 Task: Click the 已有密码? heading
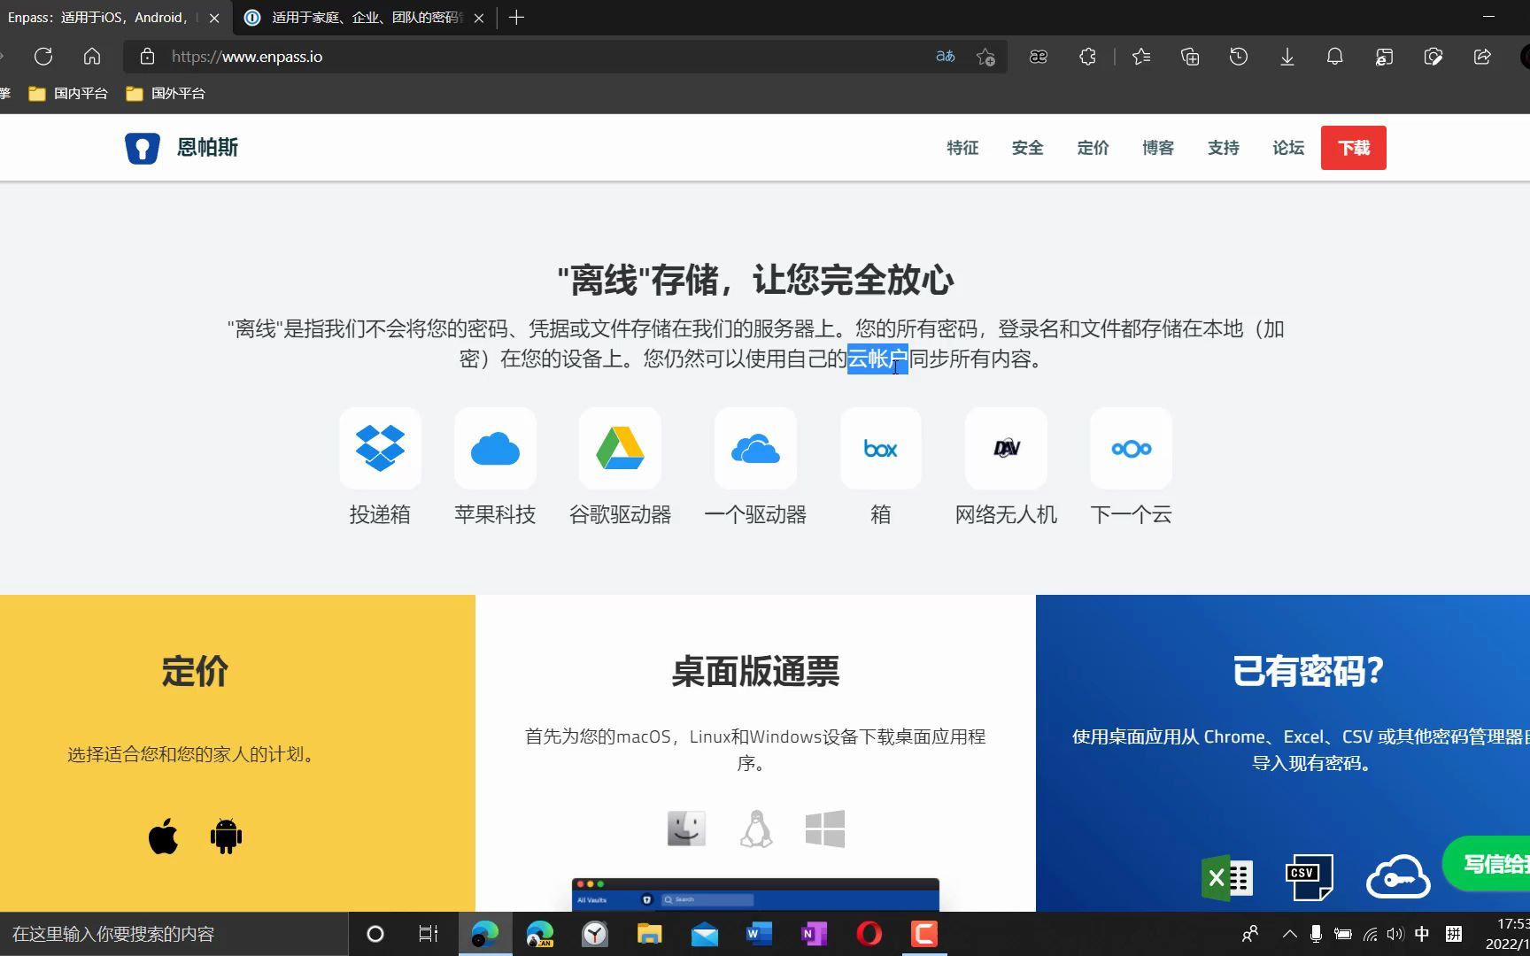pos(1308,671)
